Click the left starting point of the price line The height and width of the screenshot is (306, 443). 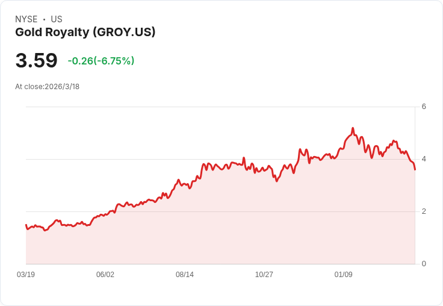[x=26, y=225]
